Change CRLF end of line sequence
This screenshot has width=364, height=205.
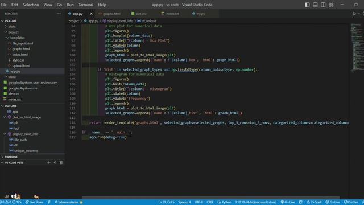pos(210,202)
